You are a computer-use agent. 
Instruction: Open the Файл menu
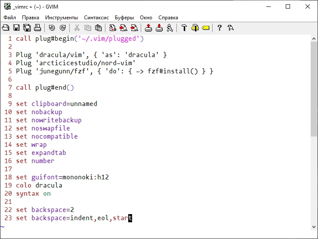(x=9, y=18)
